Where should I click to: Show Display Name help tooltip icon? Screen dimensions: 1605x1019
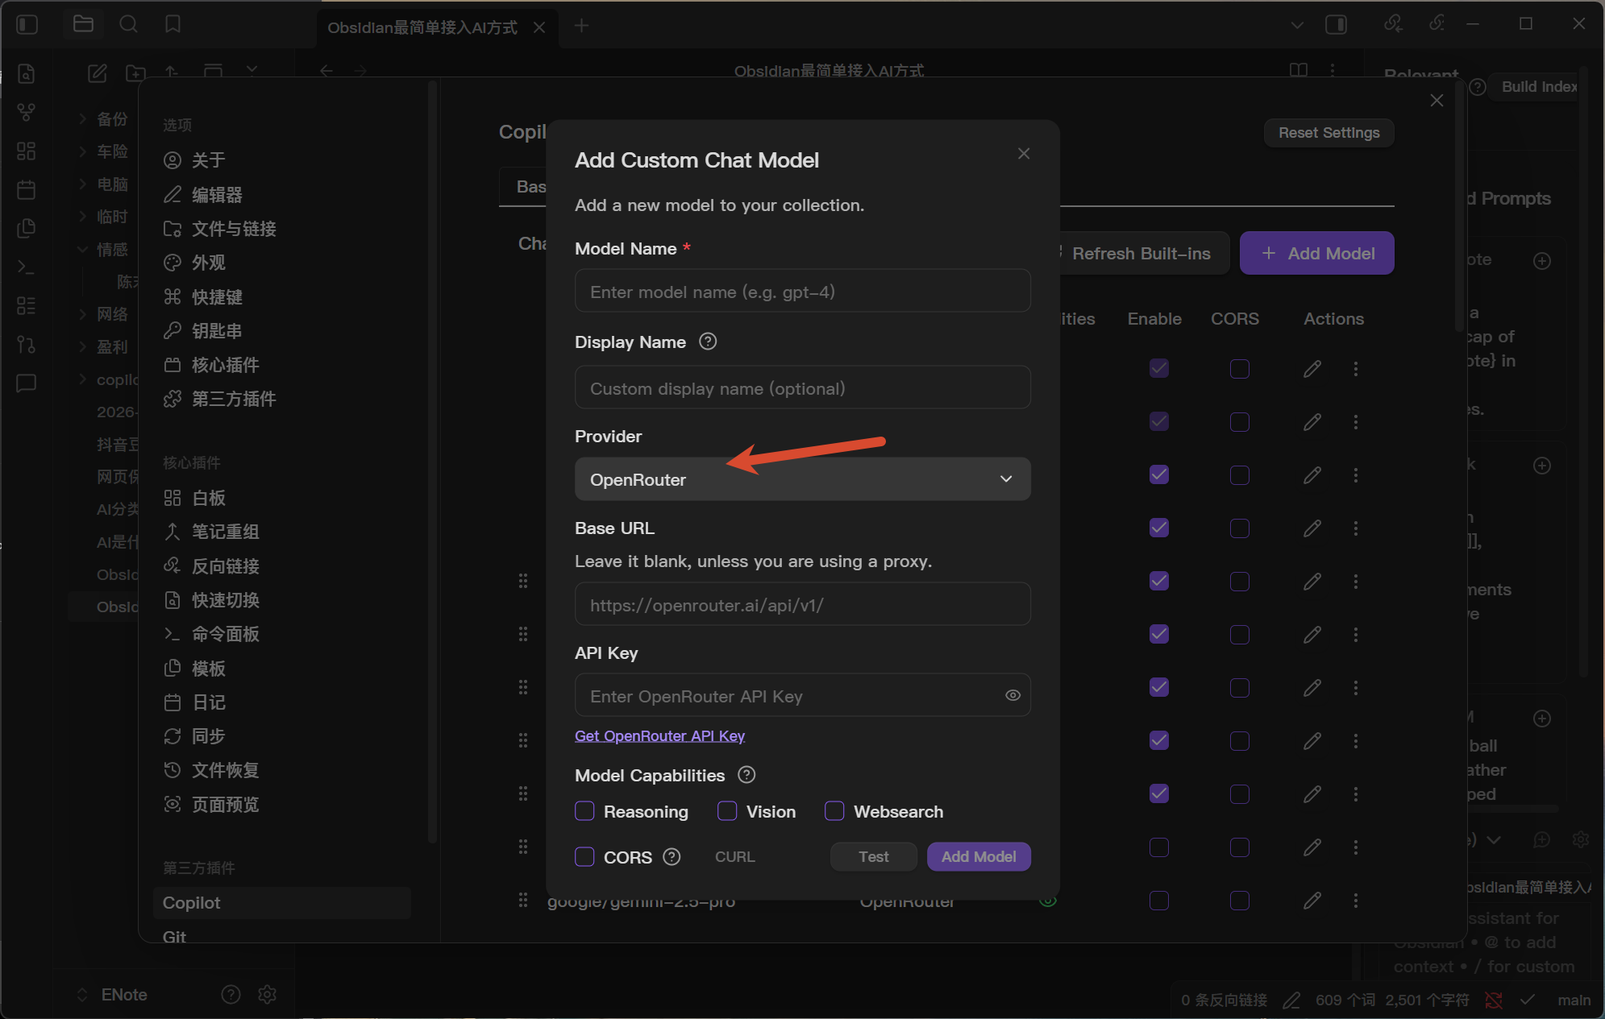click(708, 342)
